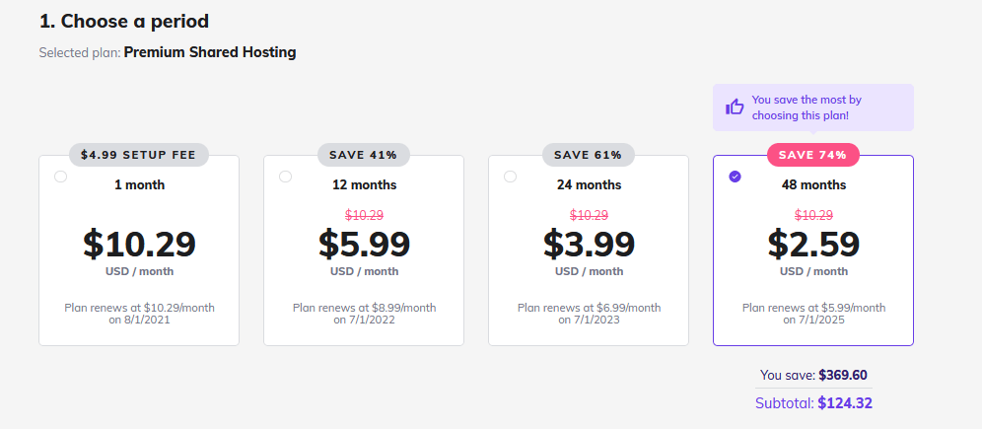Click the Subtotal $124.32 amount
This screenshot has height=429, width=982.
[845, 403]
